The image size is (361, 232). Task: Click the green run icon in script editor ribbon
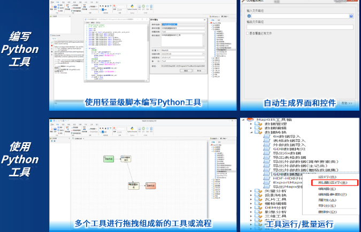[144, 7]
